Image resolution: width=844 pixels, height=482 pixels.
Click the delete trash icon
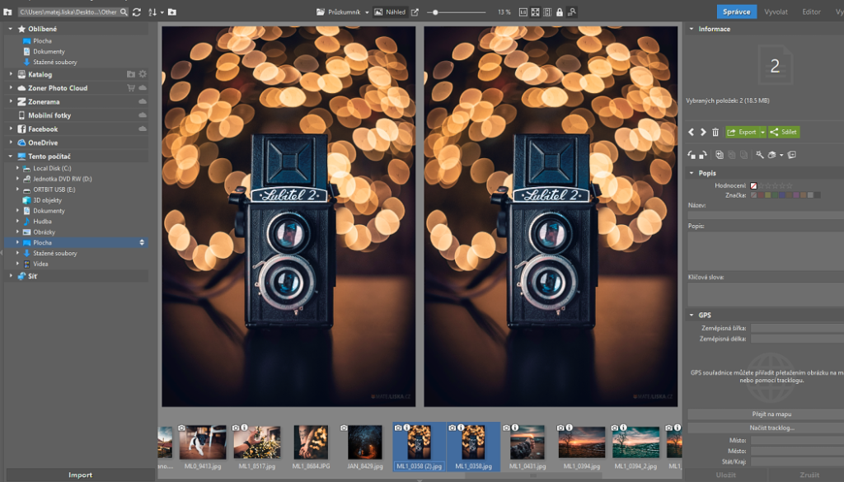point(715,132)
